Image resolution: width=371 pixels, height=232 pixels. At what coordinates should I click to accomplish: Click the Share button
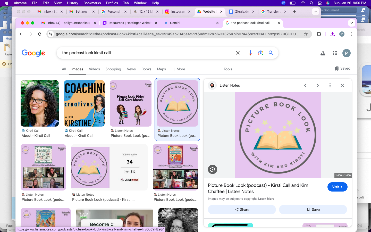coord(242,210)
